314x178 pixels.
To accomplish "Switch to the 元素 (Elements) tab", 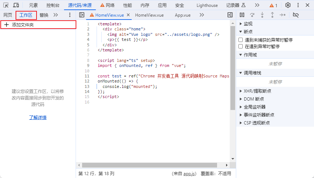I will point(33,5).
